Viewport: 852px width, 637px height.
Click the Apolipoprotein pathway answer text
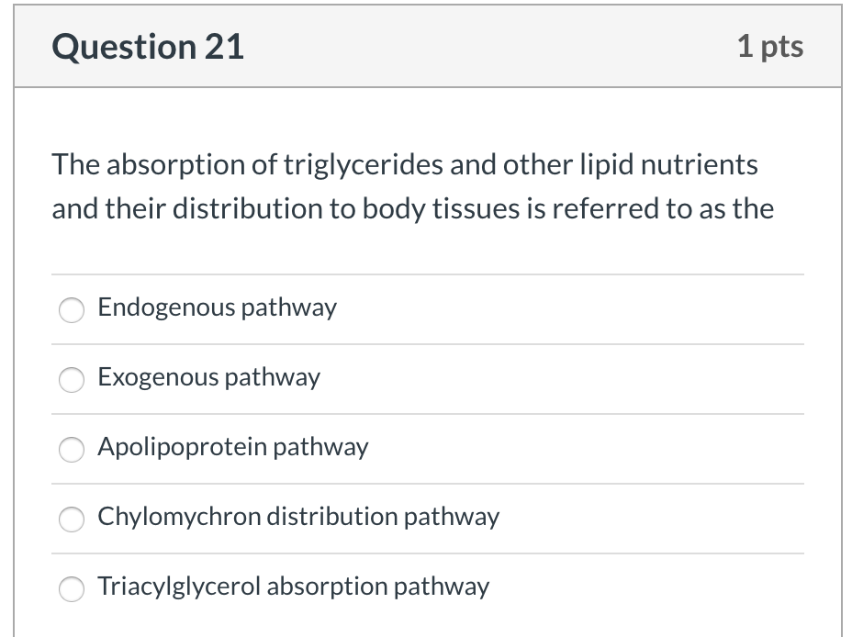pyautogui.click(x=232, y=448)
